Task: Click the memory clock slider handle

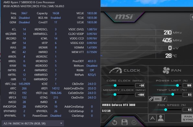Action: click(115, 94)
